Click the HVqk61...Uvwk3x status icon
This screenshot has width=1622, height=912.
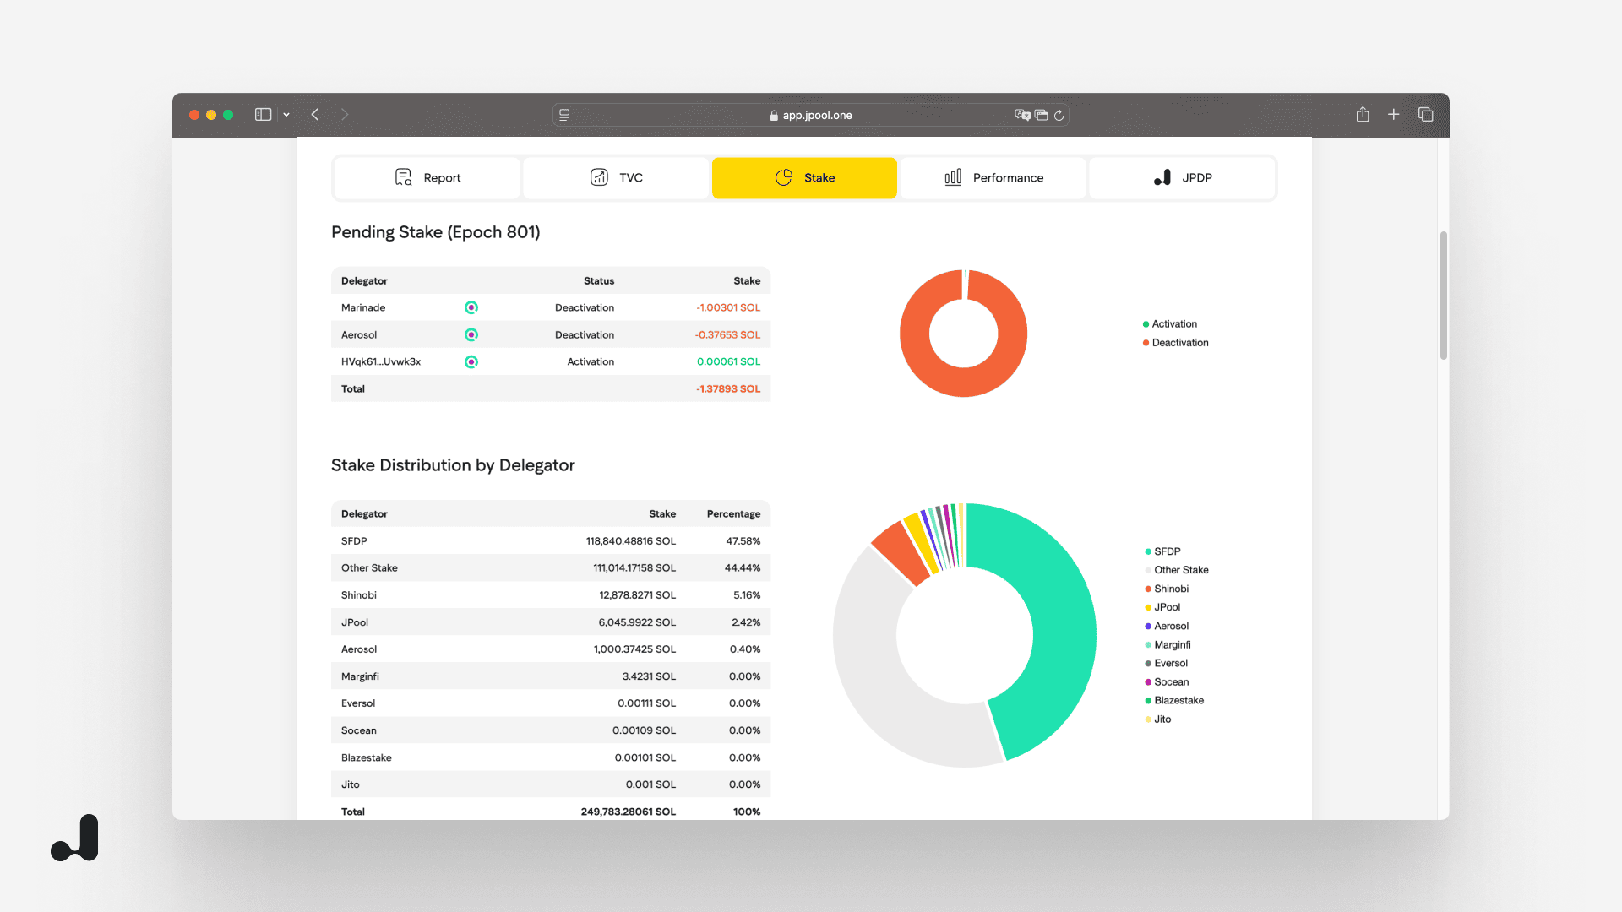(x=471, y=361)
